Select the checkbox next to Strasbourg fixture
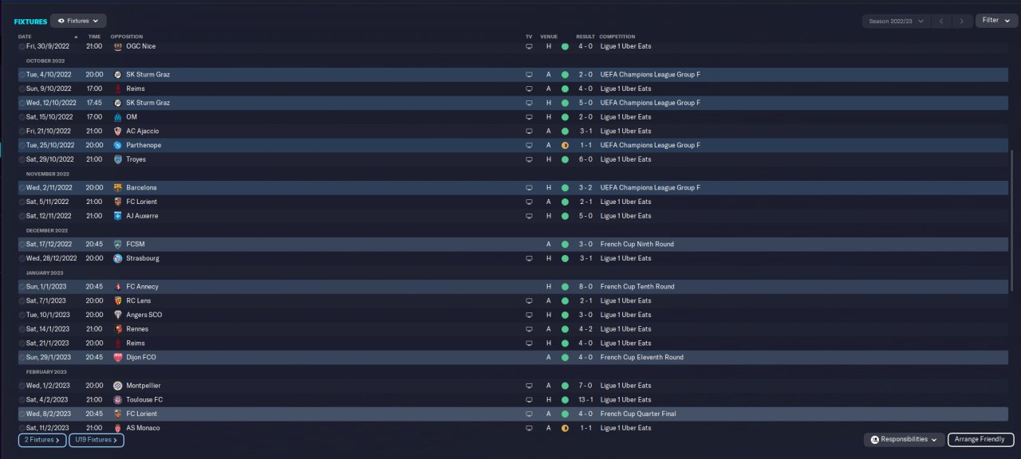This screenshot has height=459, width=1021. [22, 258]
